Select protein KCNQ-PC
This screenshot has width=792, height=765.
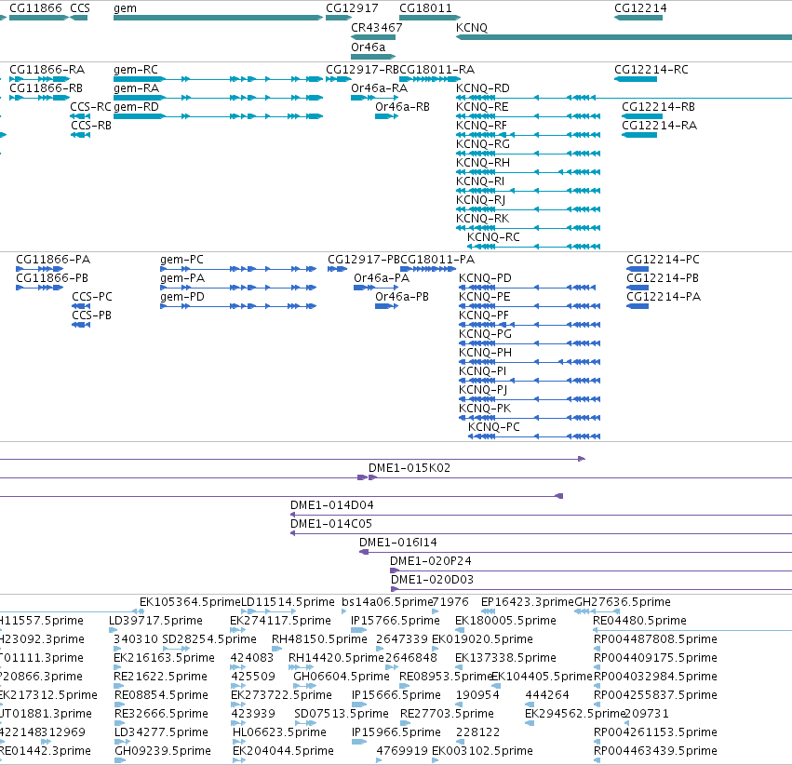[x=534, y=436]
